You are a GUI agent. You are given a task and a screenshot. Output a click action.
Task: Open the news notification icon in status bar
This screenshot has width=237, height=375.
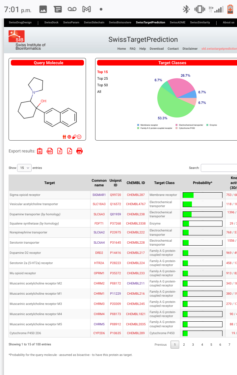pos(58,9)
